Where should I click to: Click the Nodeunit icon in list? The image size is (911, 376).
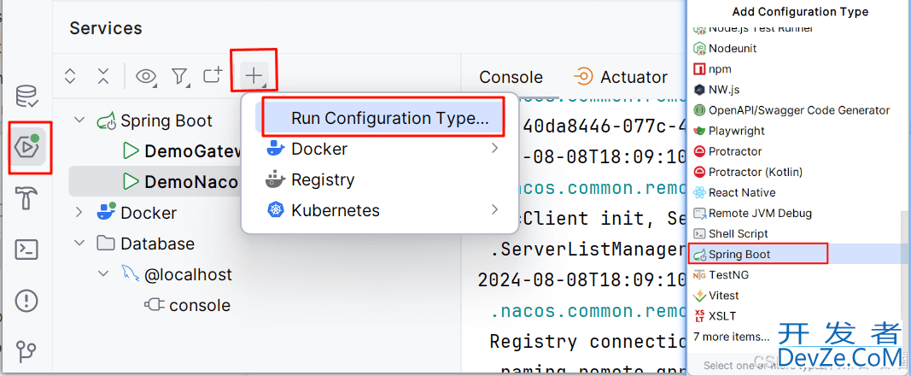699,48
